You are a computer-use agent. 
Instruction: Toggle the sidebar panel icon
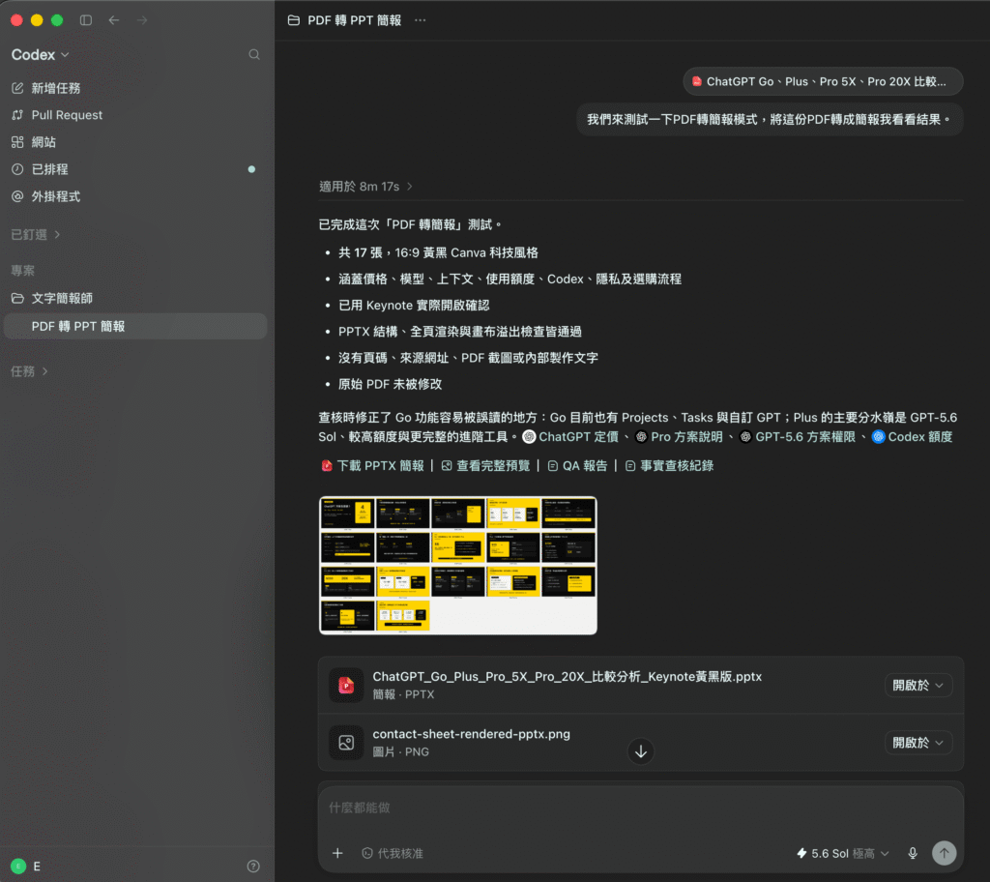86,20
